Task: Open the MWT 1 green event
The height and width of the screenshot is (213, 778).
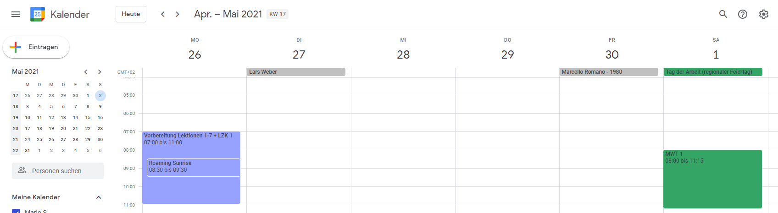Action: (712, 180)
